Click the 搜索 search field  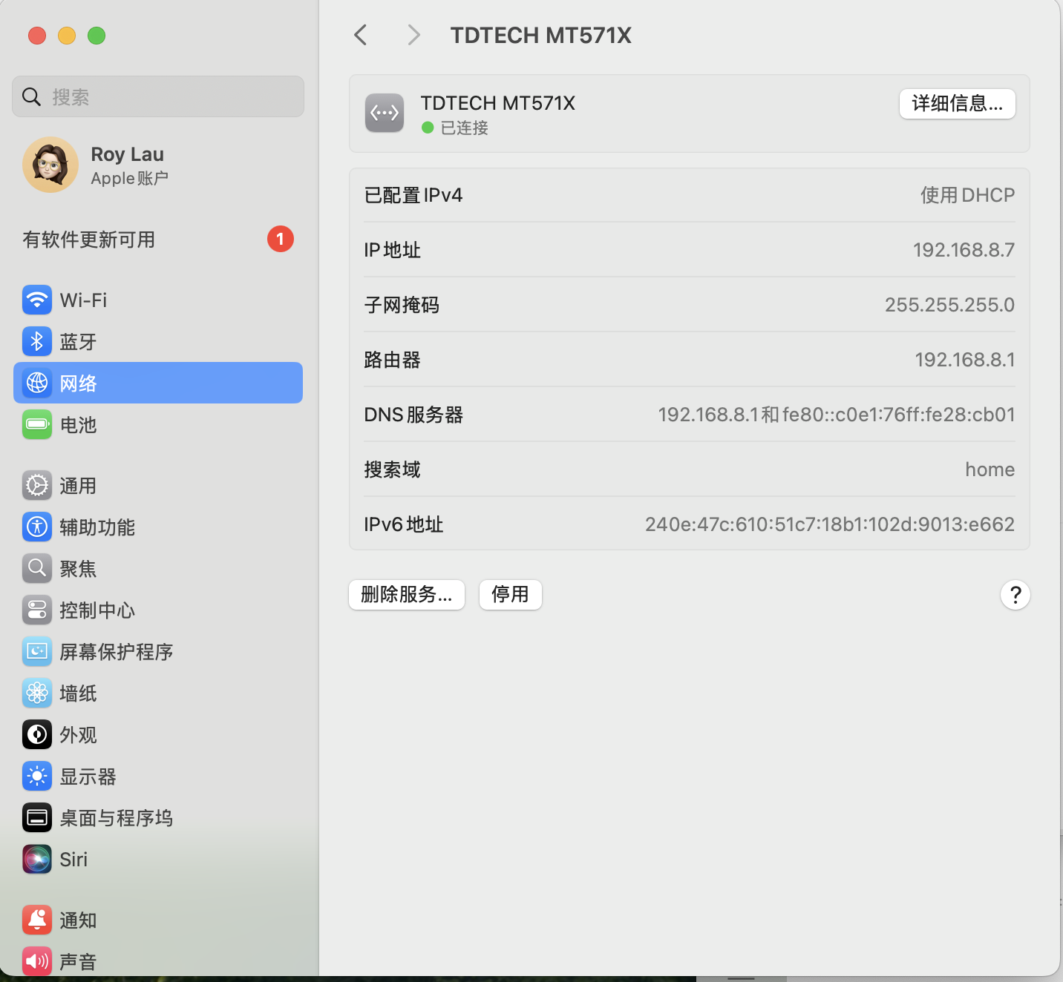tap(158, 96)
